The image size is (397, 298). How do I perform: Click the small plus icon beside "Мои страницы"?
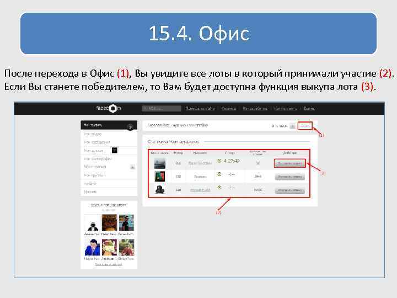pyautogui.click(x=132, y=167)
